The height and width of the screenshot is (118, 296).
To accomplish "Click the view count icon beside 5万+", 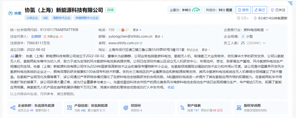I will click(x=239, y=18).
